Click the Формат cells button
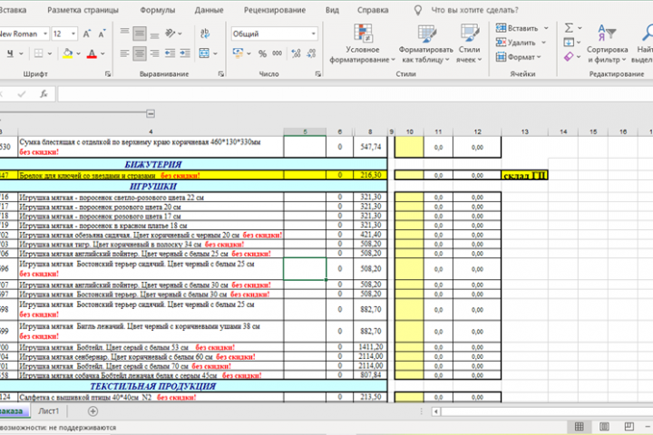 pyautogui.click(x=518, y=56)
